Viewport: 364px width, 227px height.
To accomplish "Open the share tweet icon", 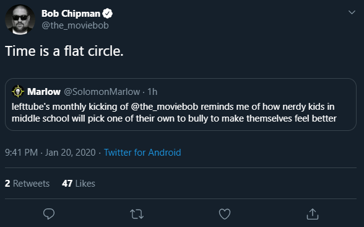I will [x=313, y=214].
